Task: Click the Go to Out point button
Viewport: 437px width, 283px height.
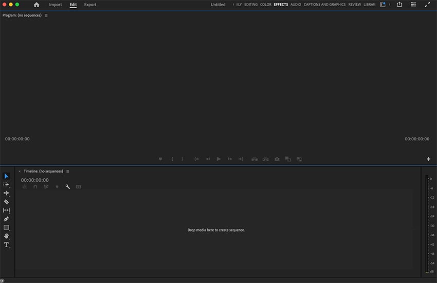Action: coord(241,159)
